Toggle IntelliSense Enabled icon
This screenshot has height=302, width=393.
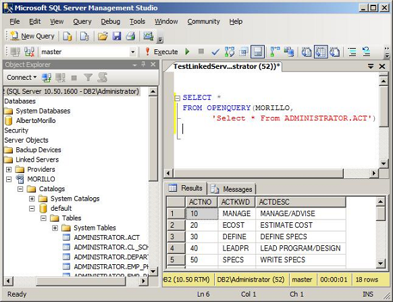[257, 52]
